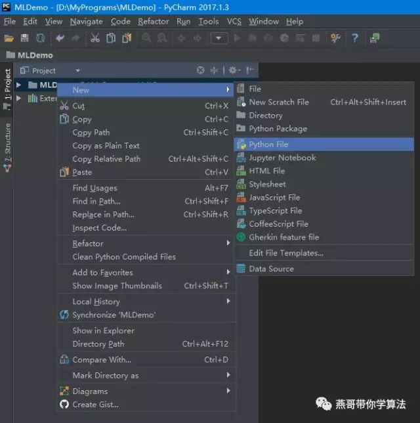Select New in the context menu
The width and height of the screenshot is (420, 423).
146,90
